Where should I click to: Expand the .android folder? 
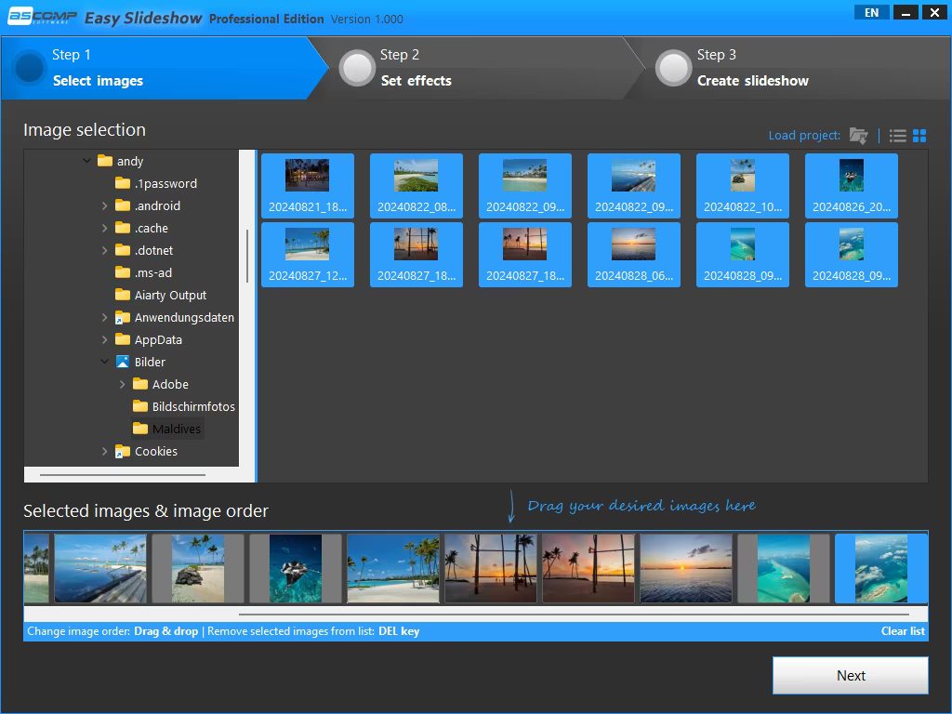tap(105, 205)
